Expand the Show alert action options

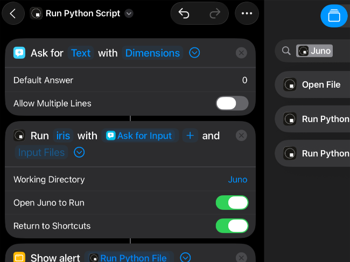(x=185, y=258)
